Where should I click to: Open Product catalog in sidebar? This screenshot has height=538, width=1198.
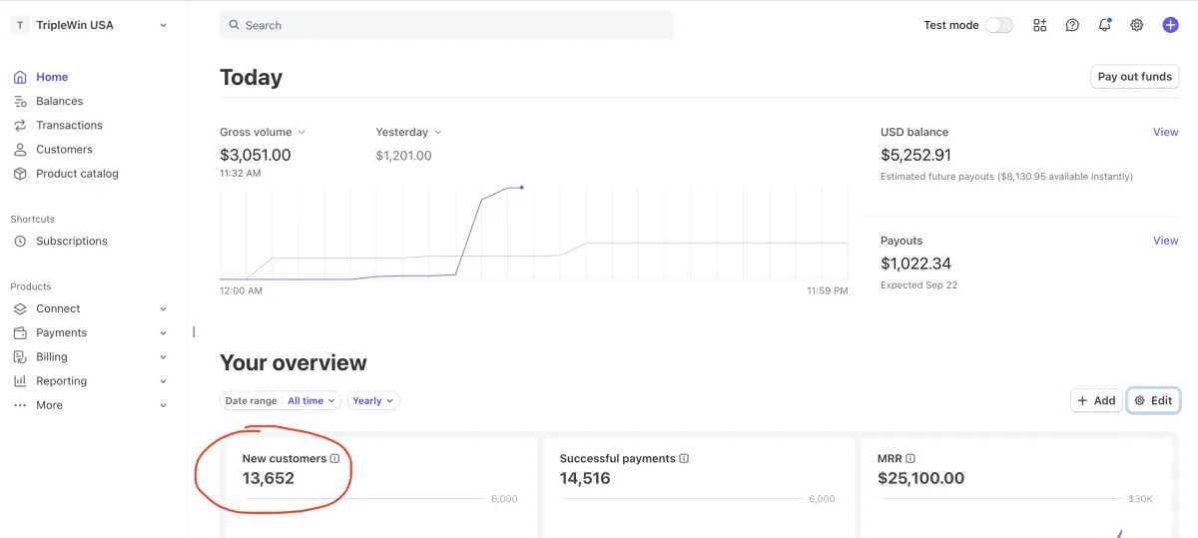tap(77, 174)
